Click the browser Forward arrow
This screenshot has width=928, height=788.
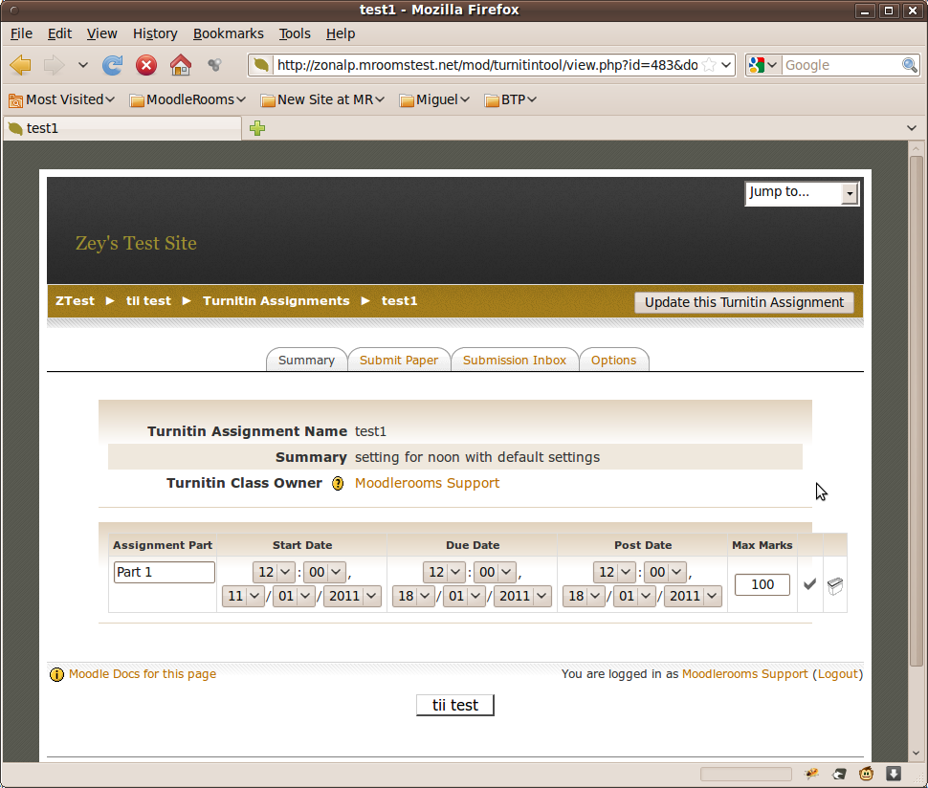click(54, 65)
